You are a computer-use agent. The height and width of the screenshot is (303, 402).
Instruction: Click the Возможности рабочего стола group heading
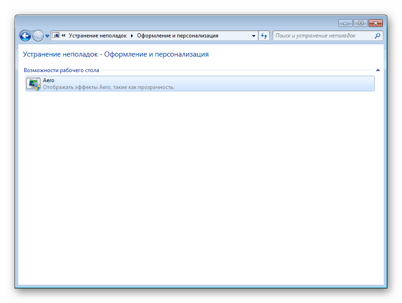61,70
